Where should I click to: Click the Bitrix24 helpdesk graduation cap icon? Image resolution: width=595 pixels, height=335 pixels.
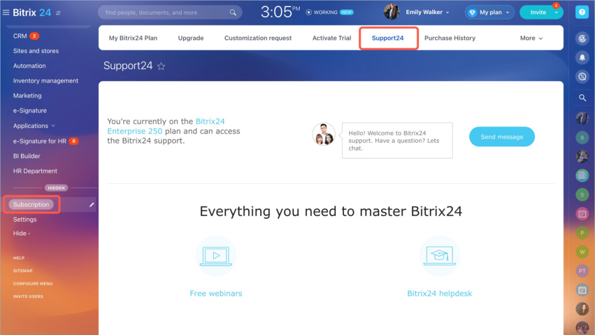(x=439, y=256)
